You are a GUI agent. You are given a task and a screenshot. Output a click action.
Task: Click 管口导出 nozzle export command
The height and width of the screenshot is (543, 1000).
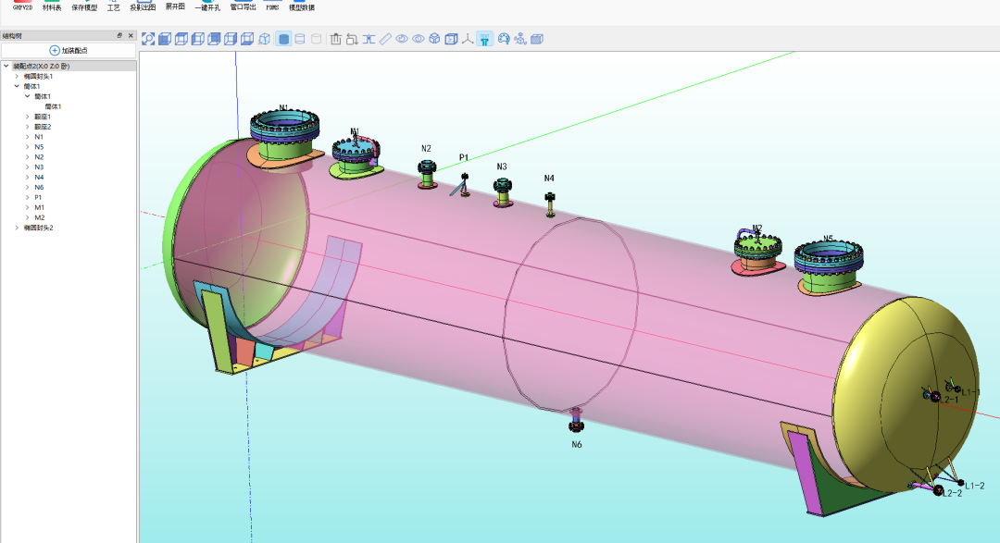click(243, 6)
